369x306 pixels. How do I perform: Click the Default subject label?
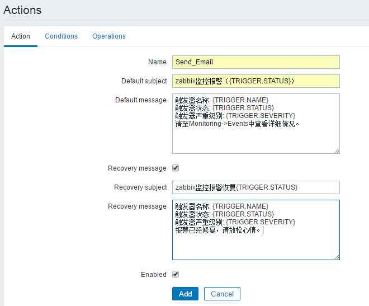tap(144, 81)
